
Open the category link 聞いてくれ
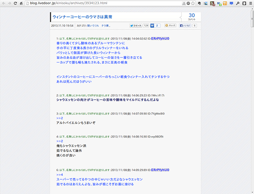coord(93,25)
